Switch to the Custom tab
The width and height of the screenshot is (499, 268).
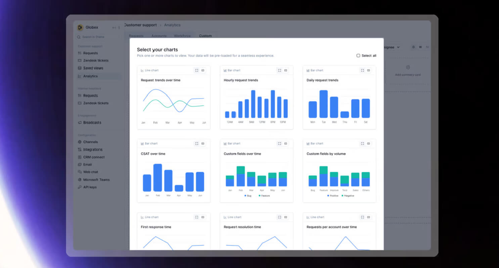pyautogui.click(x=205, y=36)
